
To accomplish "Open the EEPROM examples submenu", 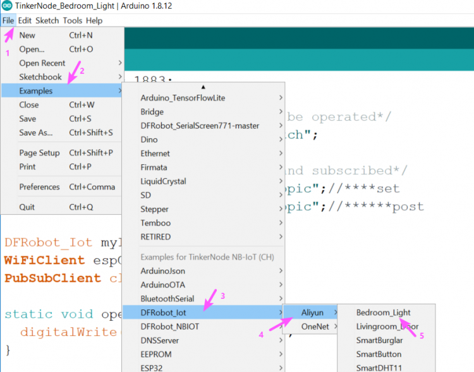I will [203, 354].
